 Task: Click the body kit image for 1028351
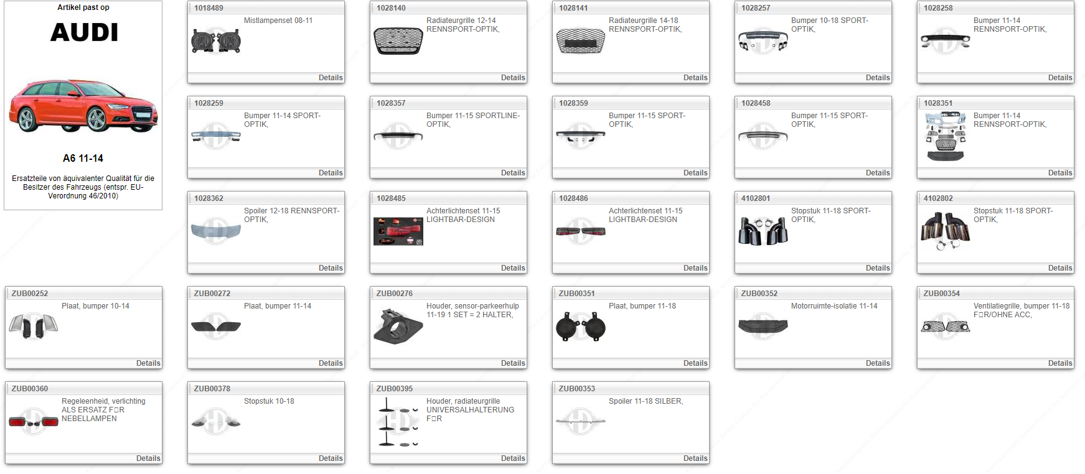tap(945, 136)
